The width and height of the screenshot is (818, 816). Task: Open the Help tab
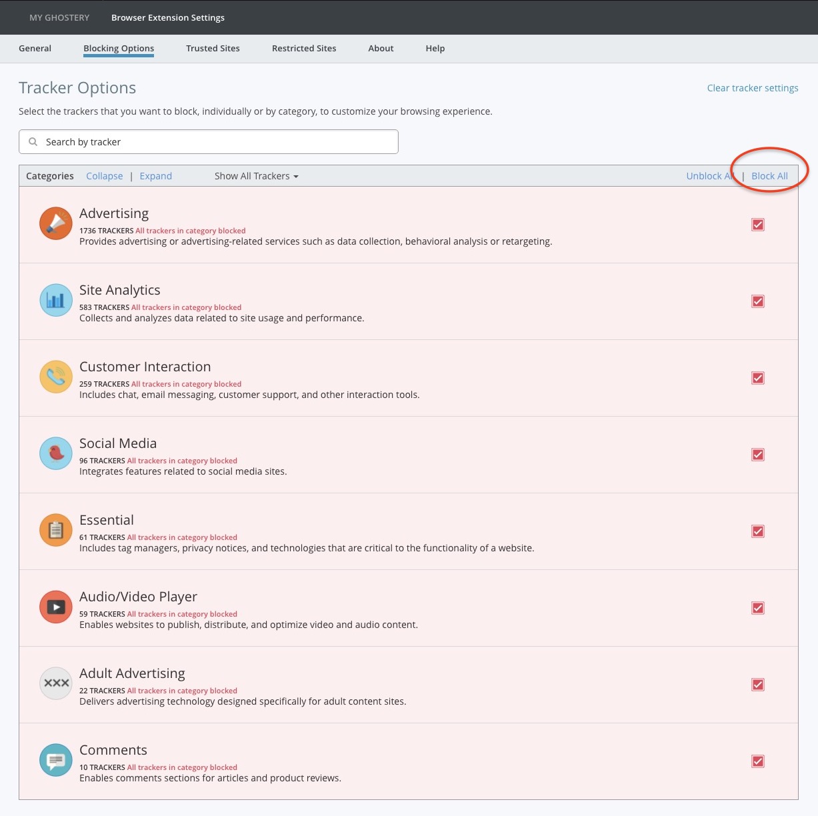coord(435,48)
